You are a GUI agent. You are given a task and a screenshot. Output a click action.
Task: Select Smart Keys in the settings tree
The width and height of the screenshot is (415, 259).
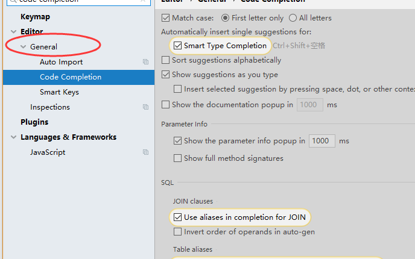pos(59,92)
